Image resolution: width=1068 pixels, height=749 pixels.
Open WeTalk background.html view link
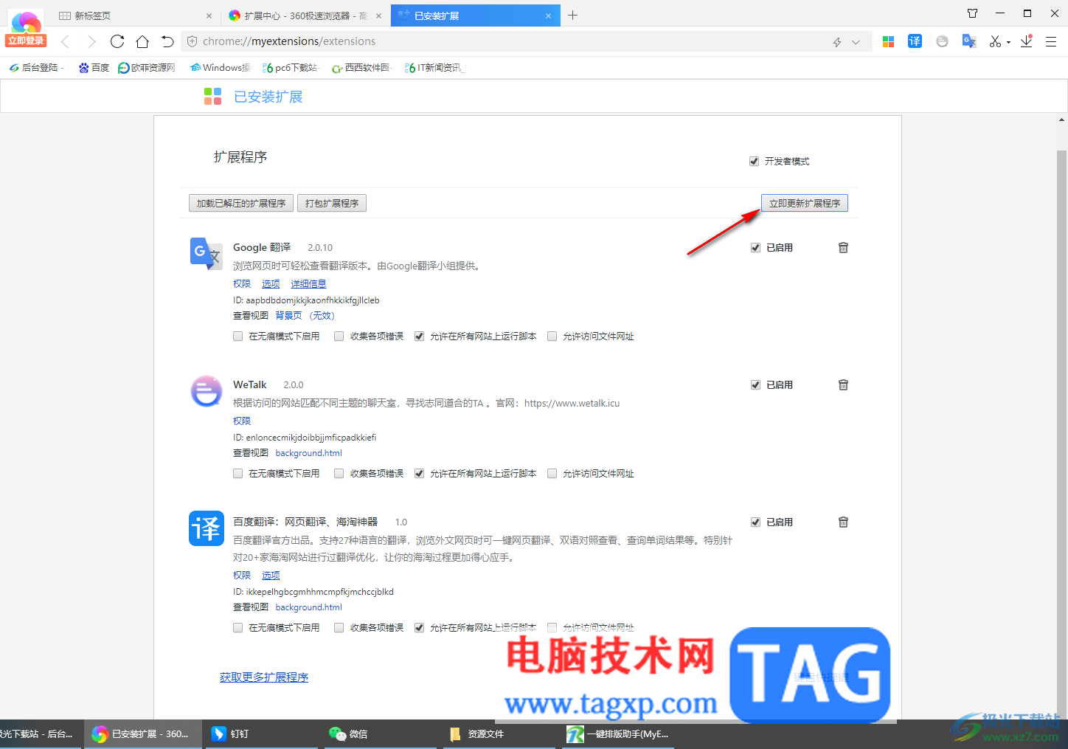[x=309, y=453]
